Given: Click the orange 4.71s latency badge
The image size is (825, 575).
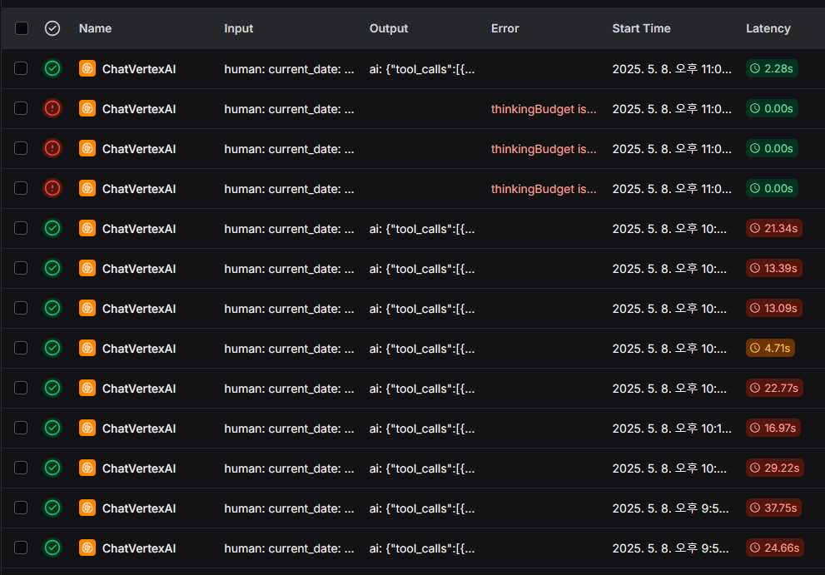Looking at the screenshot, I should point(770,349).
